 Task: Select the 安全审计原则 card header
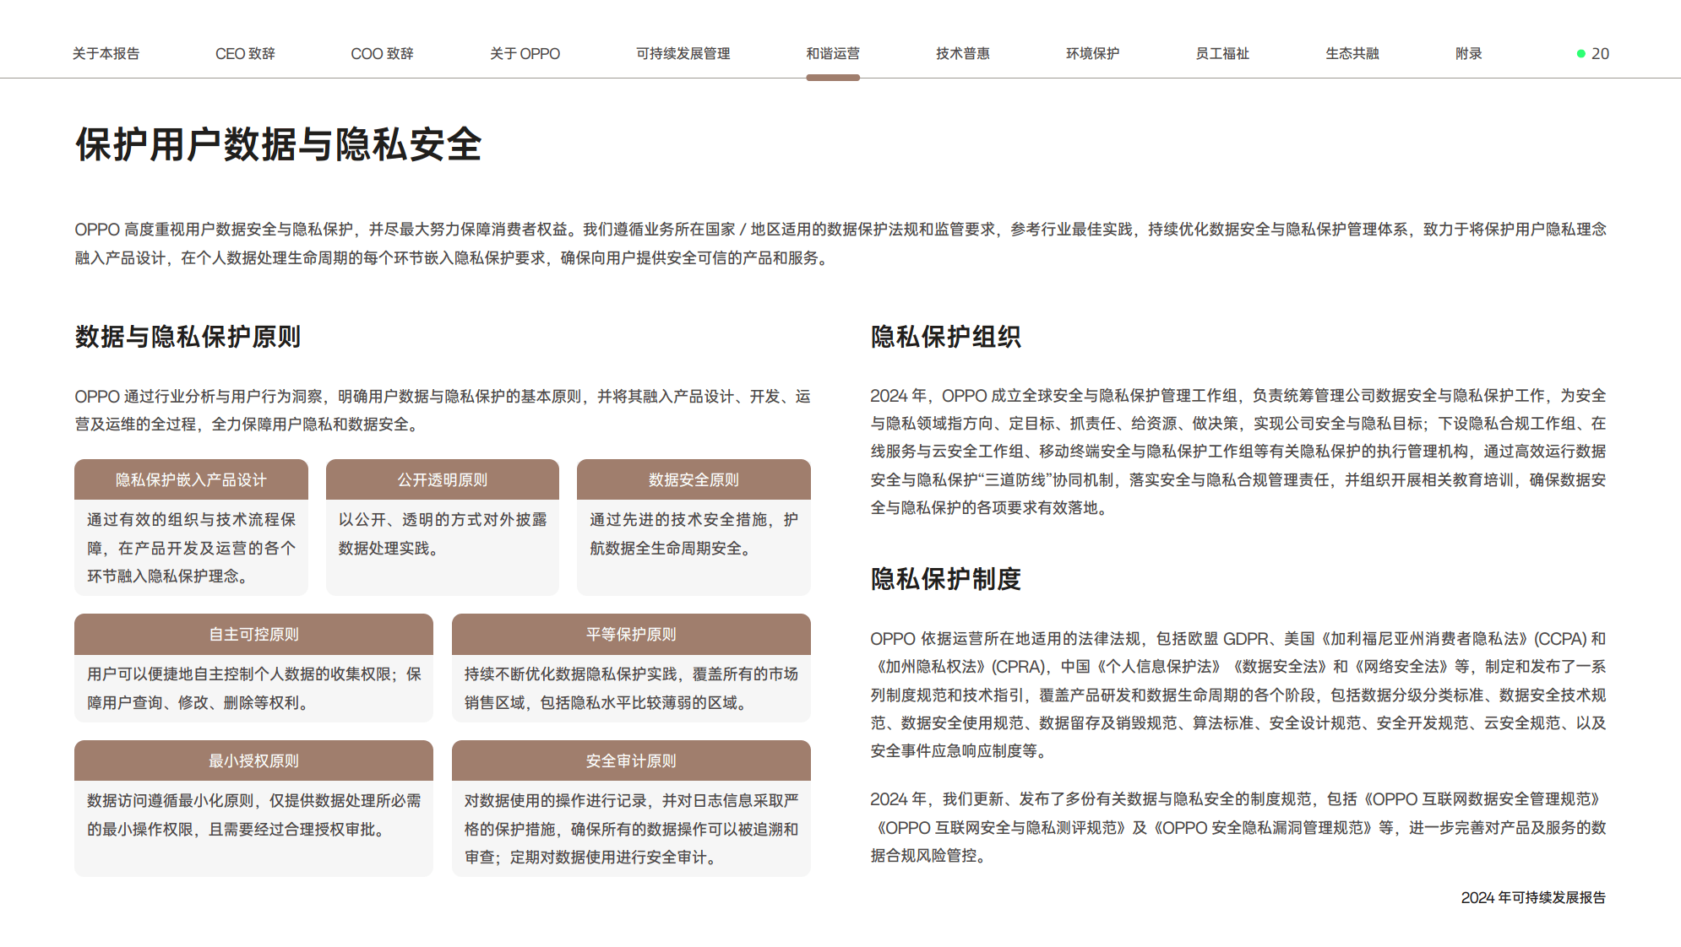(631, 760)
